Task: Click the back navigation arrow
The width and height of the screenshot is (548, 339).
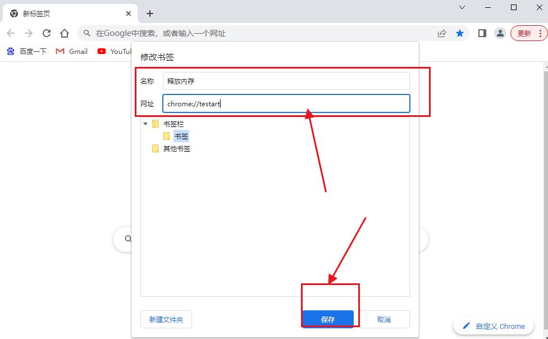Action: (x=11, y=33)
